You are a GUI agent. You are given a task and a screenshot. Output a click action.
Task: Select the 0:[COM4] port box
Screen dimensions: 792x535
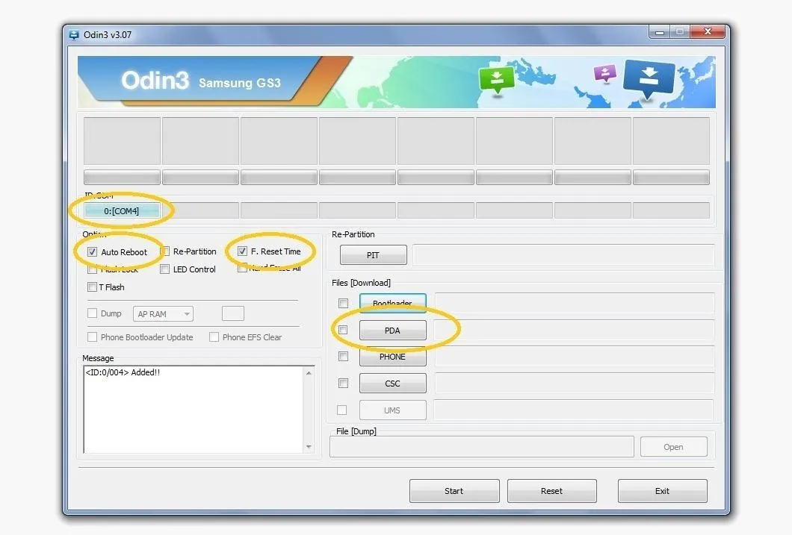click(x=122, y=210)
